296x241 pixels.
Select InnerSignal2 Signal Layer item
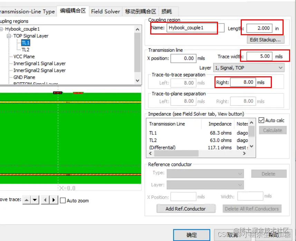(x=39, y=70)
